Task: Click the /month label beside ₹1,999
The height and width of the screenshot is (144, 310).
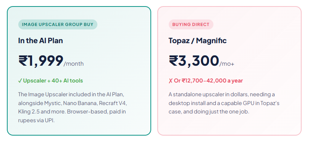Action: coord(74,64)
